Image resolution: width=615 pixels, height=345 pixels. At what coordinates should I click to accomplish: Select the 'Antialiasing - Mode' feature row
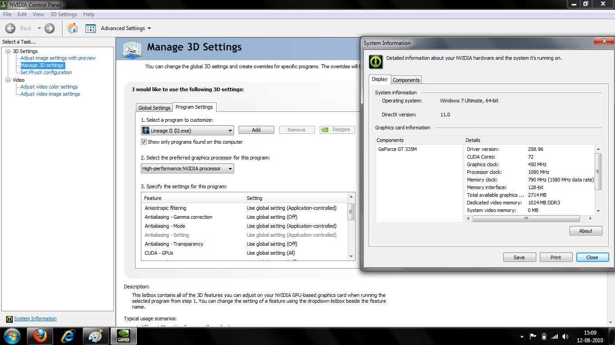(x=244, y=226)
